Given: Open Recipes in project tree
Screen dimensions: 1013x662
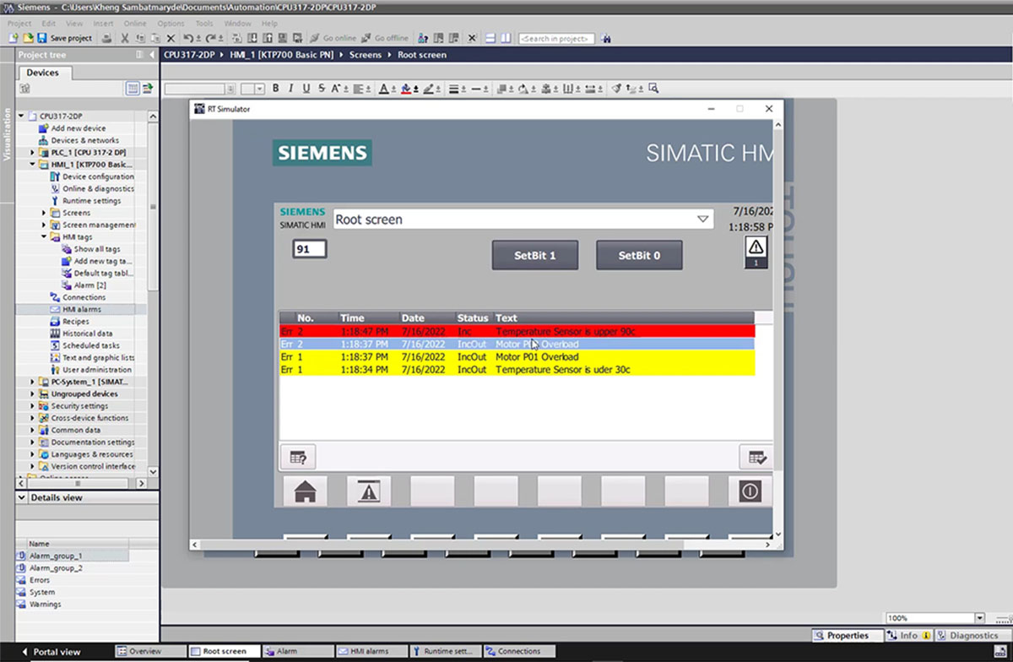Looking at the screenshot, I should pyautogui.click(x=75, y=322).
